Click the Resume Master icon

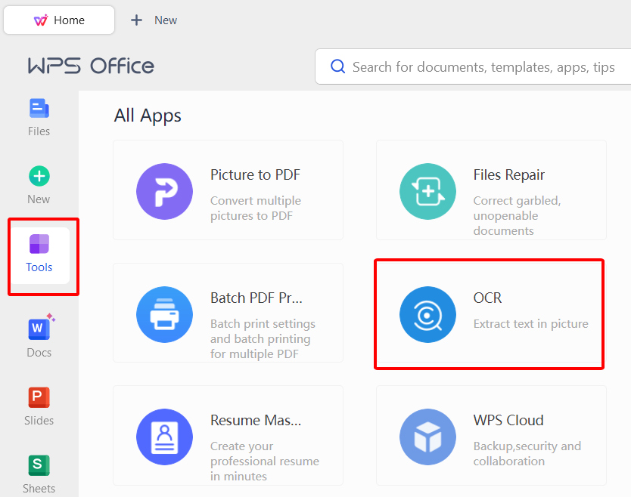click(x=165, y=437)
